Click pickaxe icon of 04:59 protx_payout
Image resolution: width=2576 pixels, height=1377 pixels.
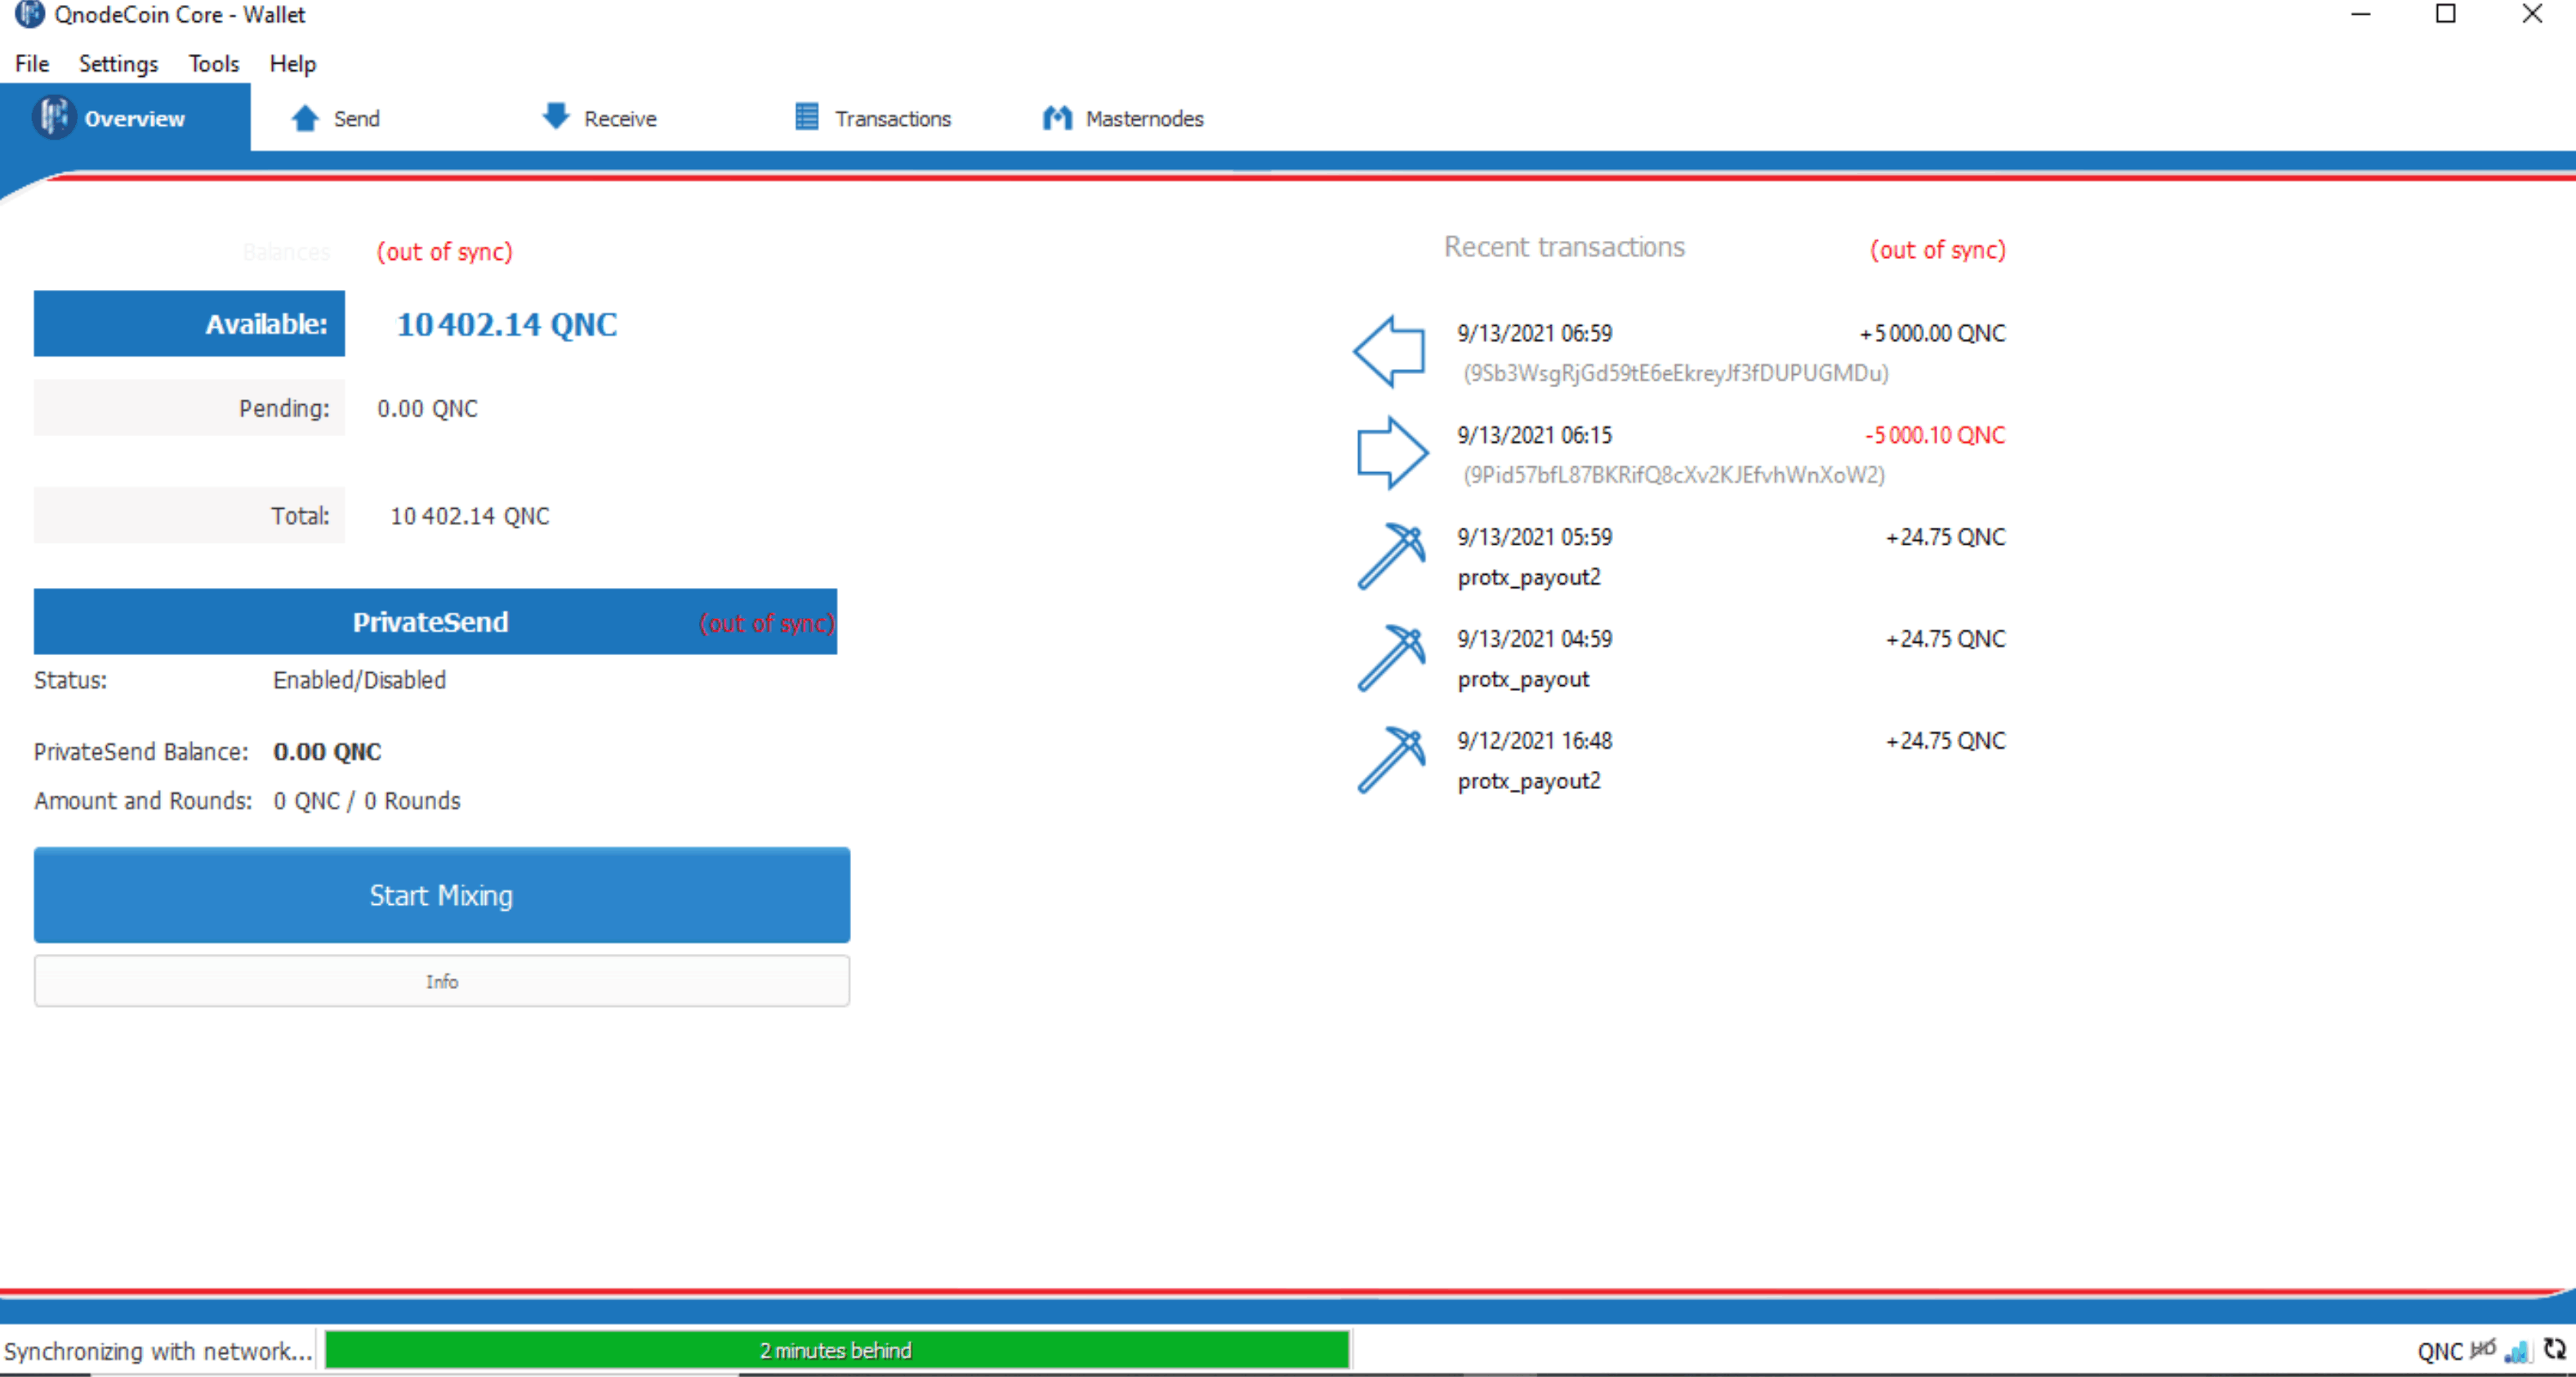[x=1390, y=658]
